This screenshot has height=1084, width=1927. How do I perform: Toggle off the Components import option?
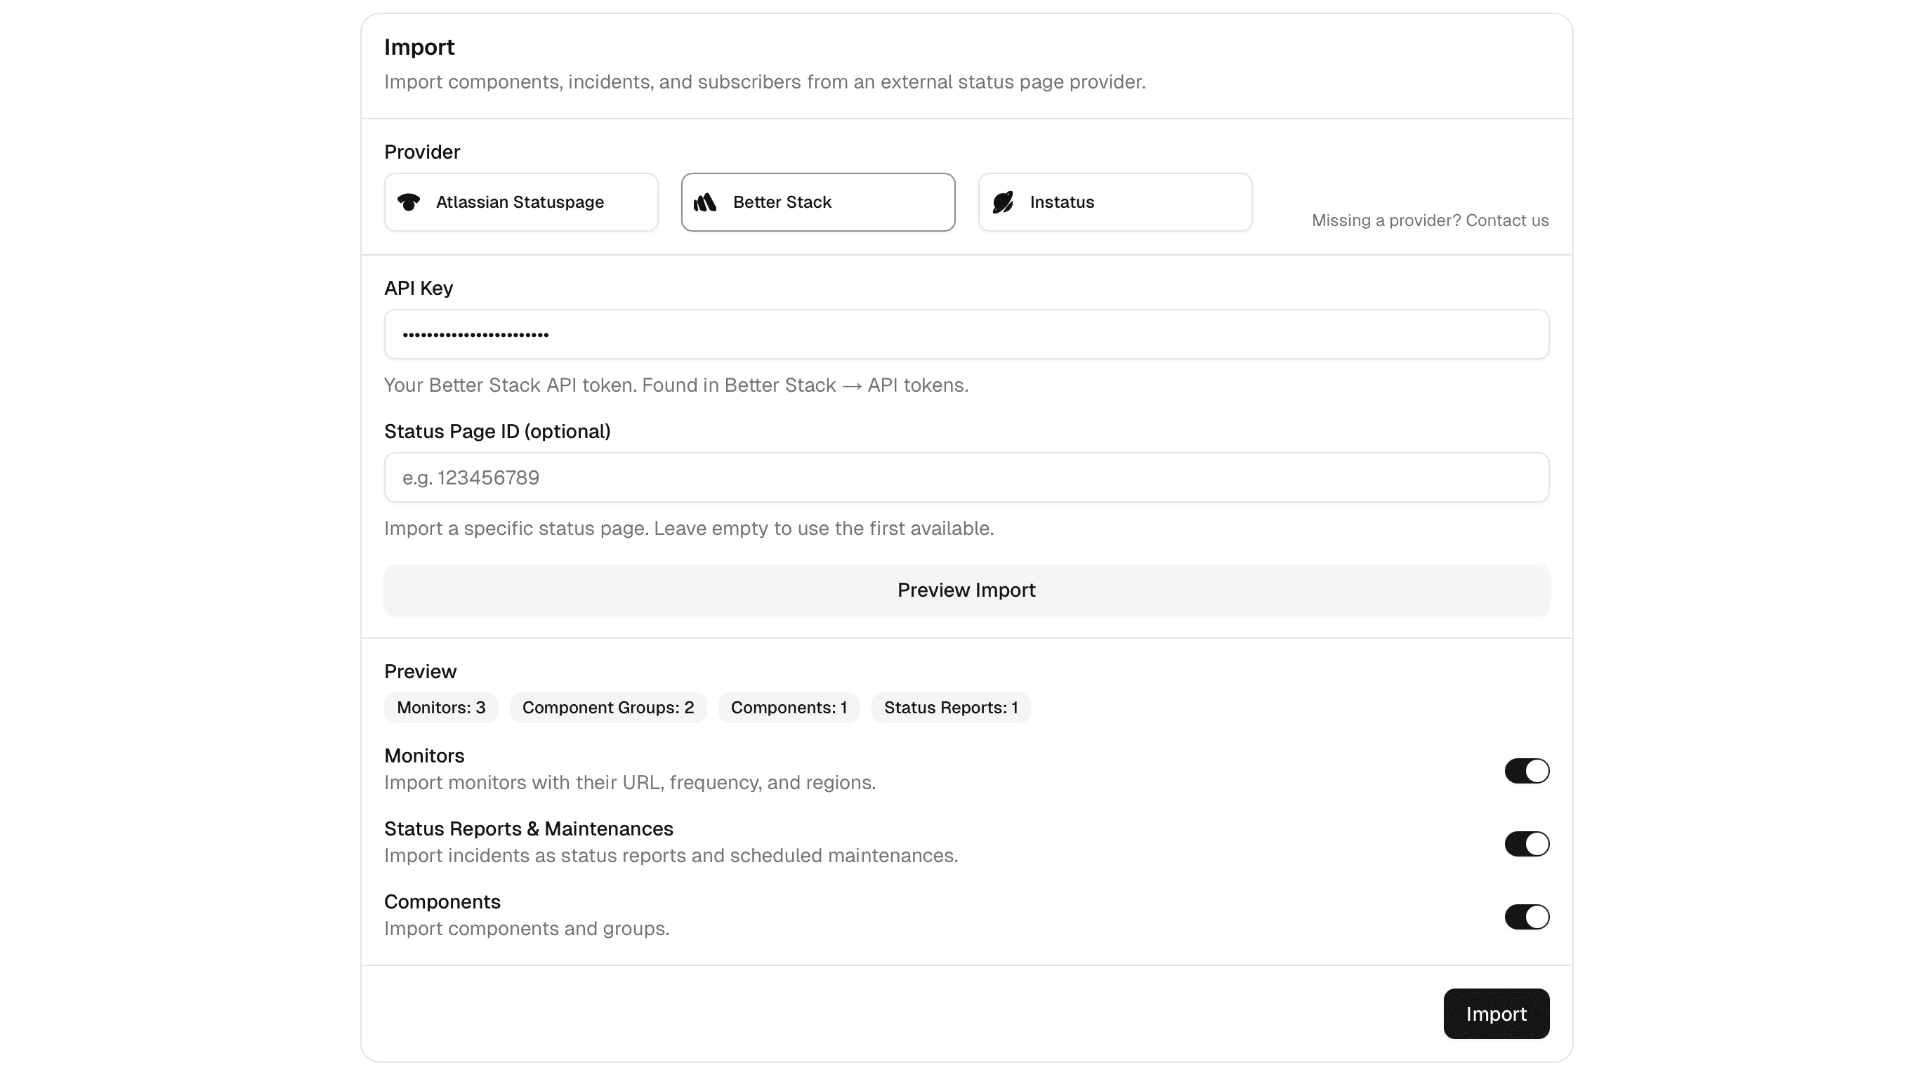pos(1526,916)
